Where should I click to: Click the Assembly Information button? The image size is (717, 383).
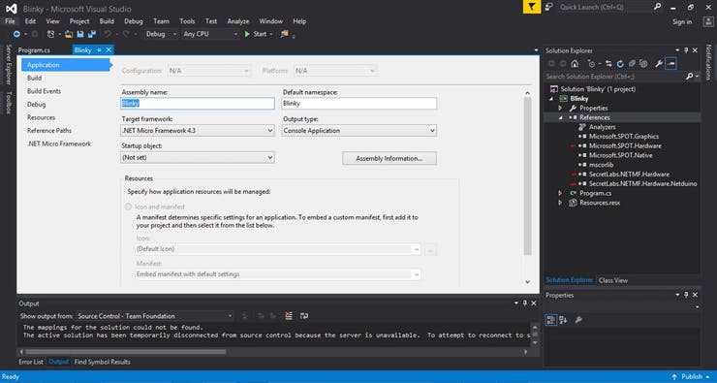click(390, 158)
